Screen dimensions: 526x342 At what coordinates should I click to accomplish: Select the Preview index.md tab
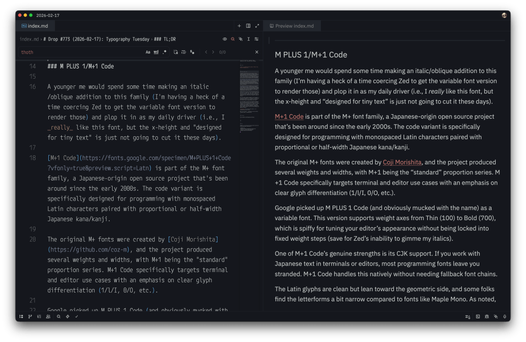[295, 26]
